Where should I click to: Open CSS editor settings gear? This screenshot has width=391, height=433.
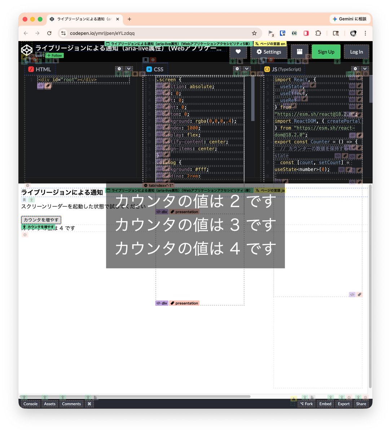tap(237, 69)
